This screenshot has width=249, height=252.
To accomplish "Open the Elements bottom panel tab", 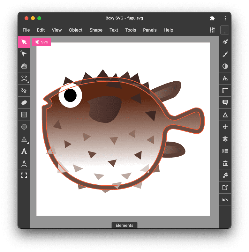I will [x=124, y=225].
